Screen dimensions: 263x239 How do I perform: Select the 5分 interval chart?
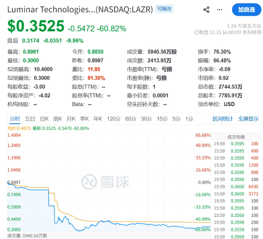[x=176, y=119]
